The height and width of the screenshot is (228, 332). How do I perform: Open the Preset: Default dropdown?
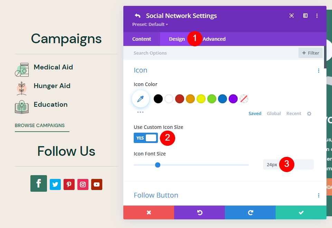pyautogui.click(x=150, y=25)
